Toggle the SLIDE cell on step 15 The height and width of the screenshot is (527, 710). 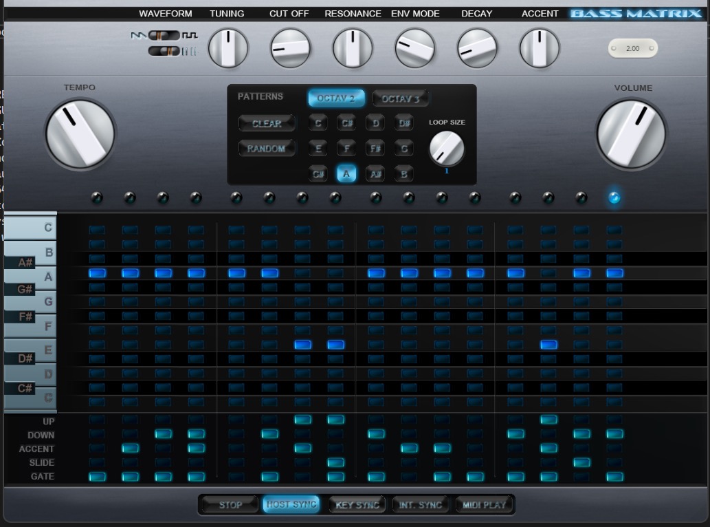click(581, 462)
